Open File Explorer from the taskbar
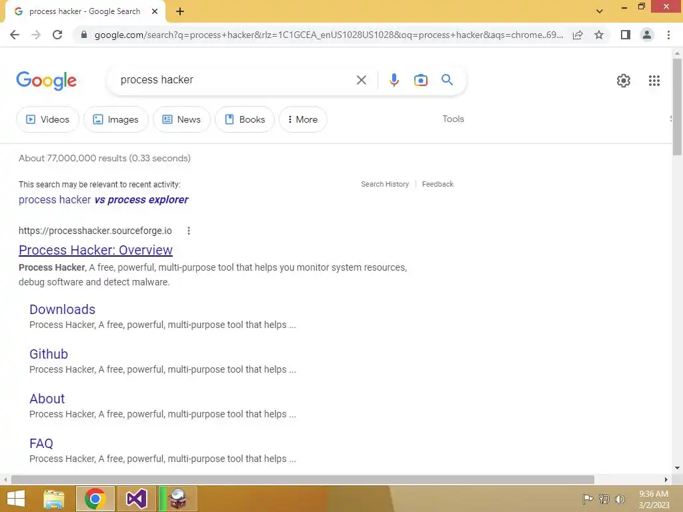 (x=54, y=499)
